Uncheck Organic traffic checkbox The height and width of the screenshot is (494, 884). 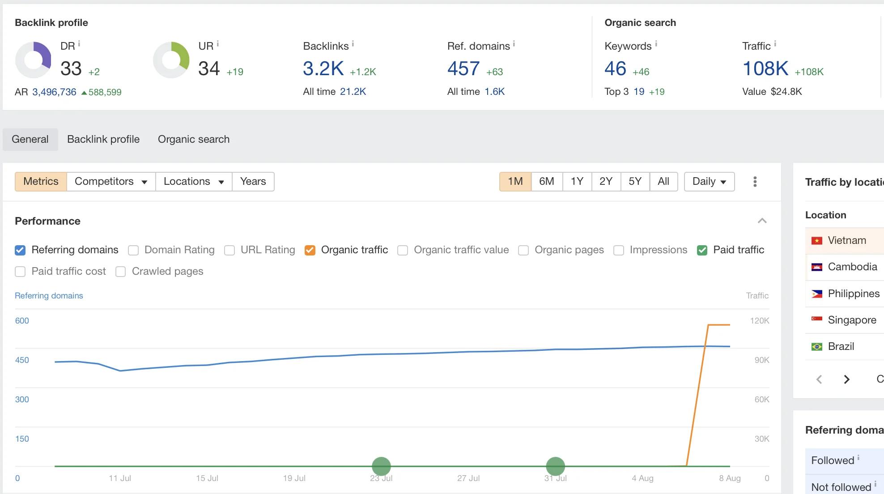310,250
